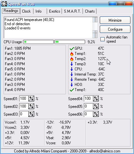
Task: Click the green check icon beside GPU
Action: 72,49
